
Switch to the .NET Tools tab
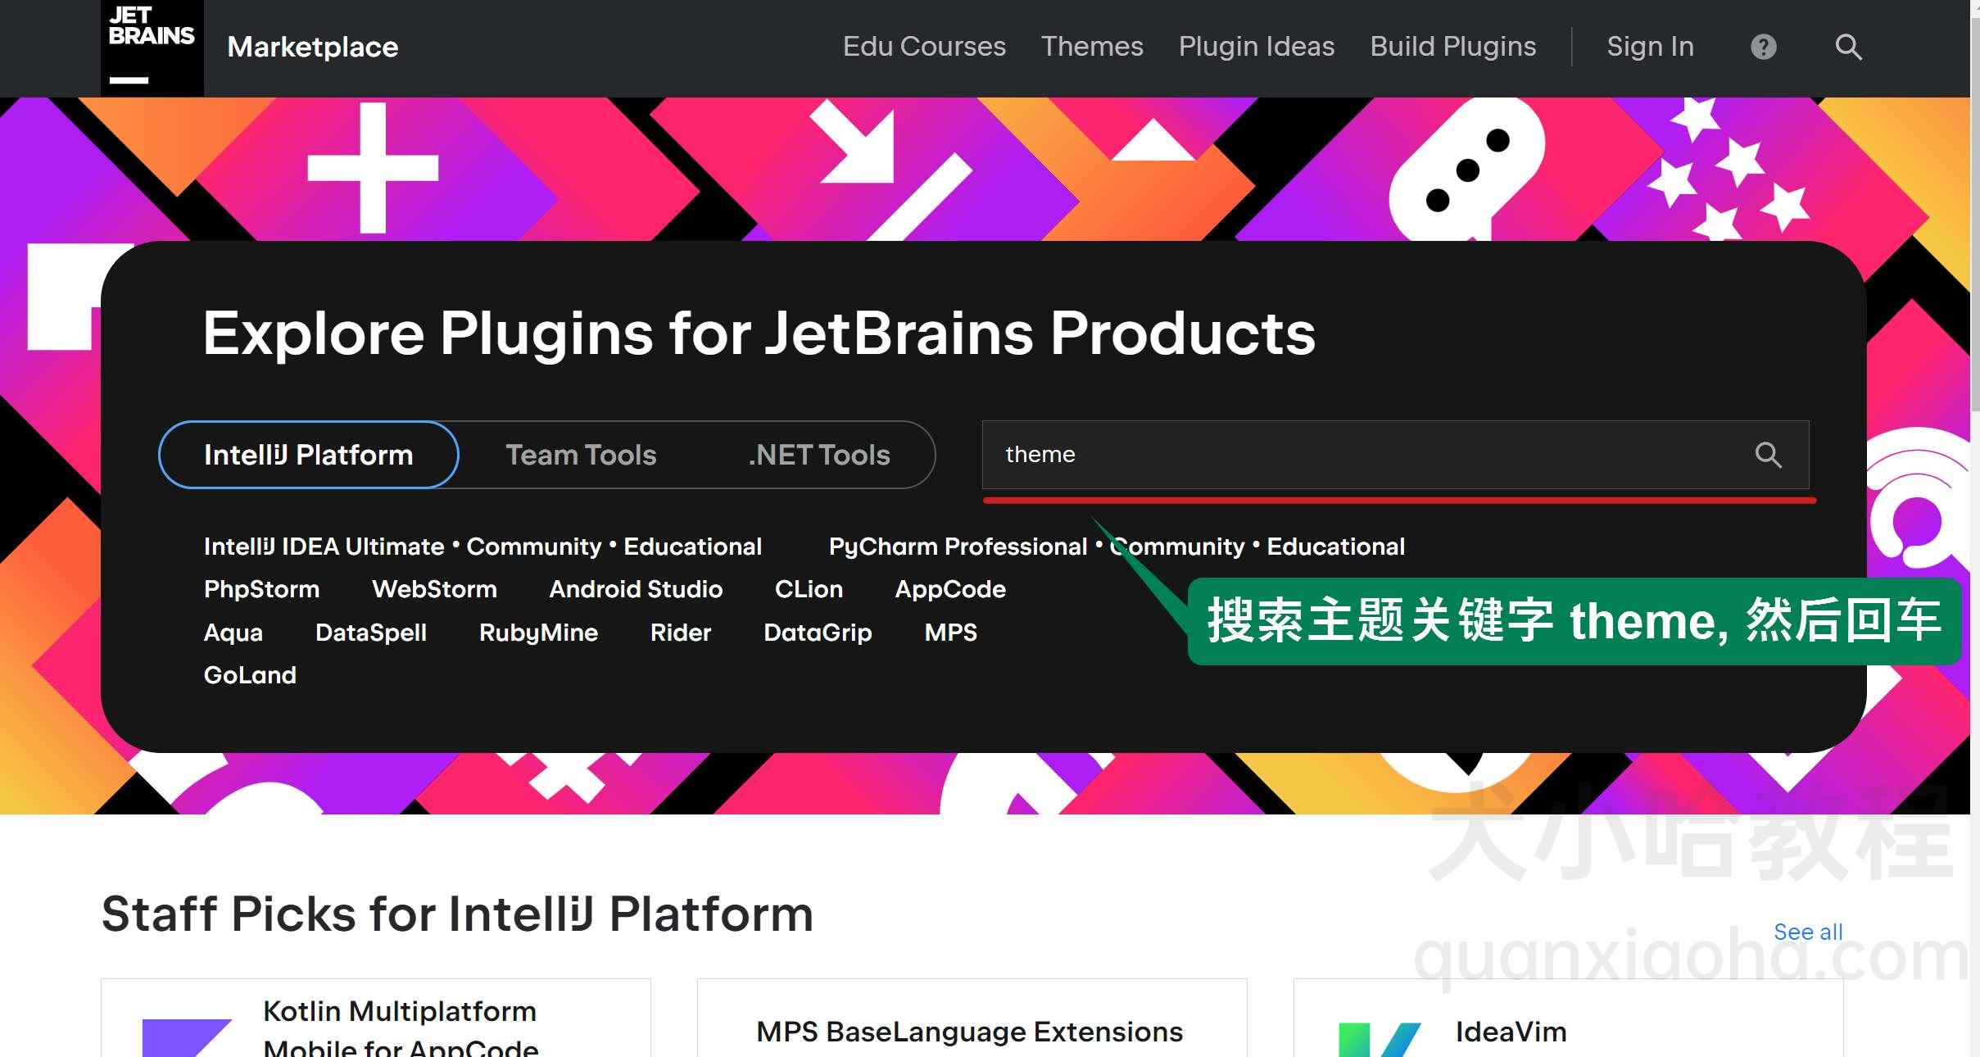tap(818, 455)
